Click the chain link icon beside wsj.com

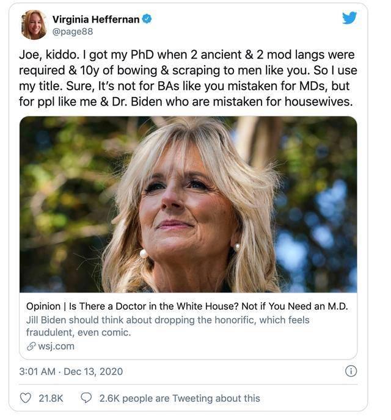[x=31, y=346]
